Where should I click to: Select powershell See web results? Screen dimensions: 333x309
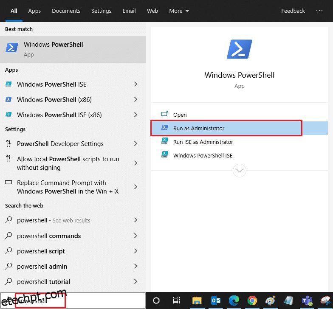tap(73, 220)
